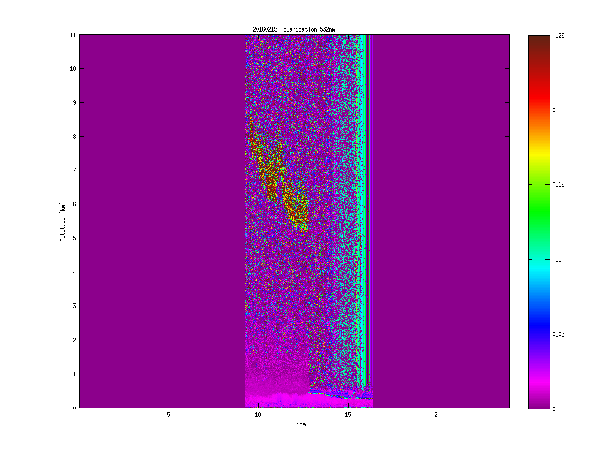Image resolution: width=610 pixels, height=458 pixels.
Task: Click the pink low-altitude layer below 2 km
Action: pos(277,371)
